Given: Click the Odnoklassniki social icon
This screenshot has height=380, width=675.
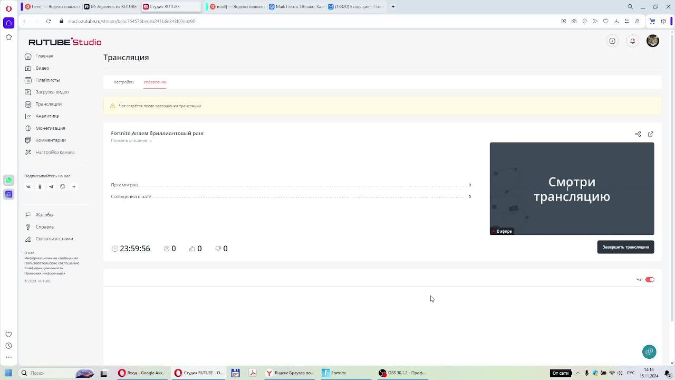Looking at the screenshot, I should coord(40,187).
